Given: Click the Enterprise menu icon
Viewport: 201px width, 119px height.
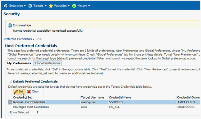Looking at the screenshot, I should pyautogui.click(x=6, y=6).
